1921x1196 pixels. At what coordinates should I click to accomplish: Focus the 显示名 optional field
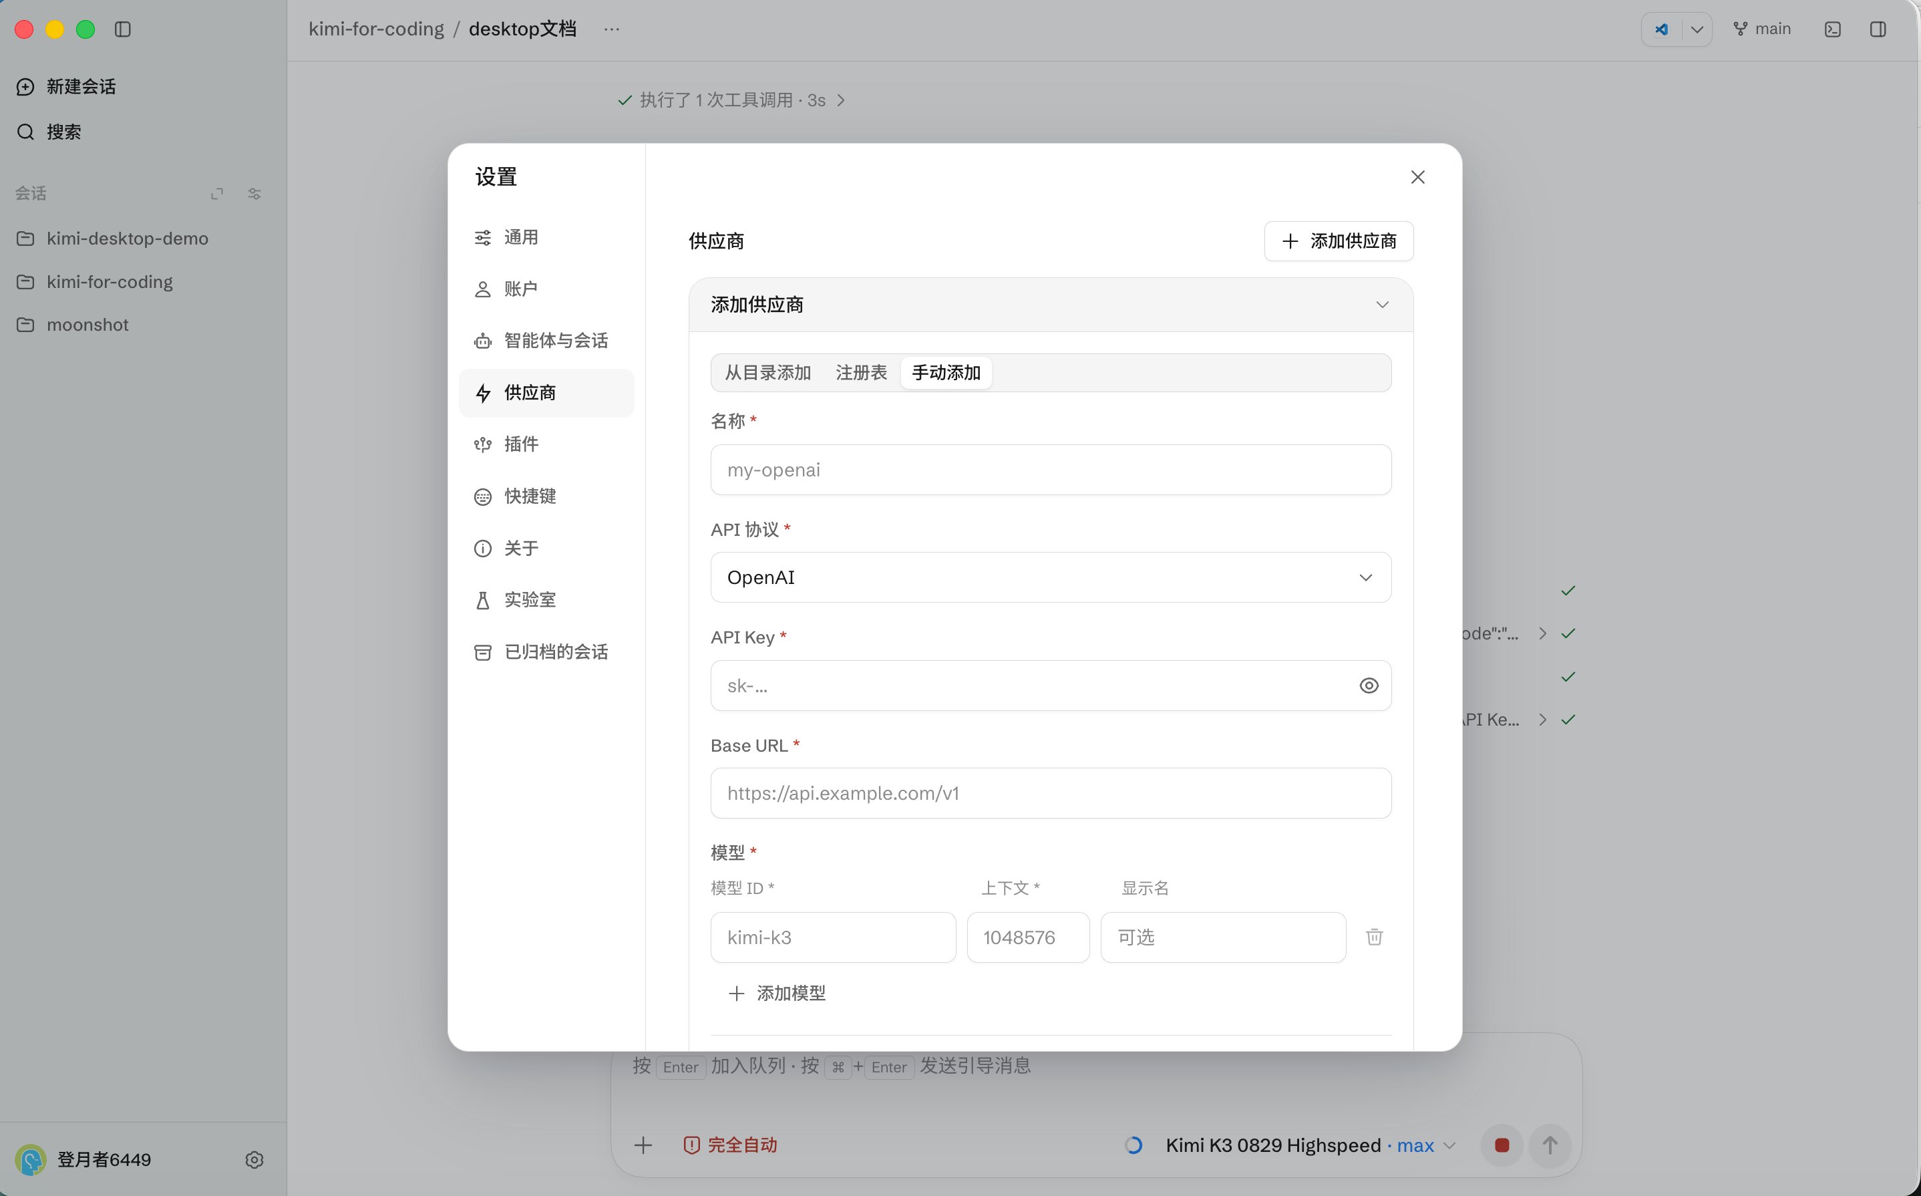coord(1223,937)
